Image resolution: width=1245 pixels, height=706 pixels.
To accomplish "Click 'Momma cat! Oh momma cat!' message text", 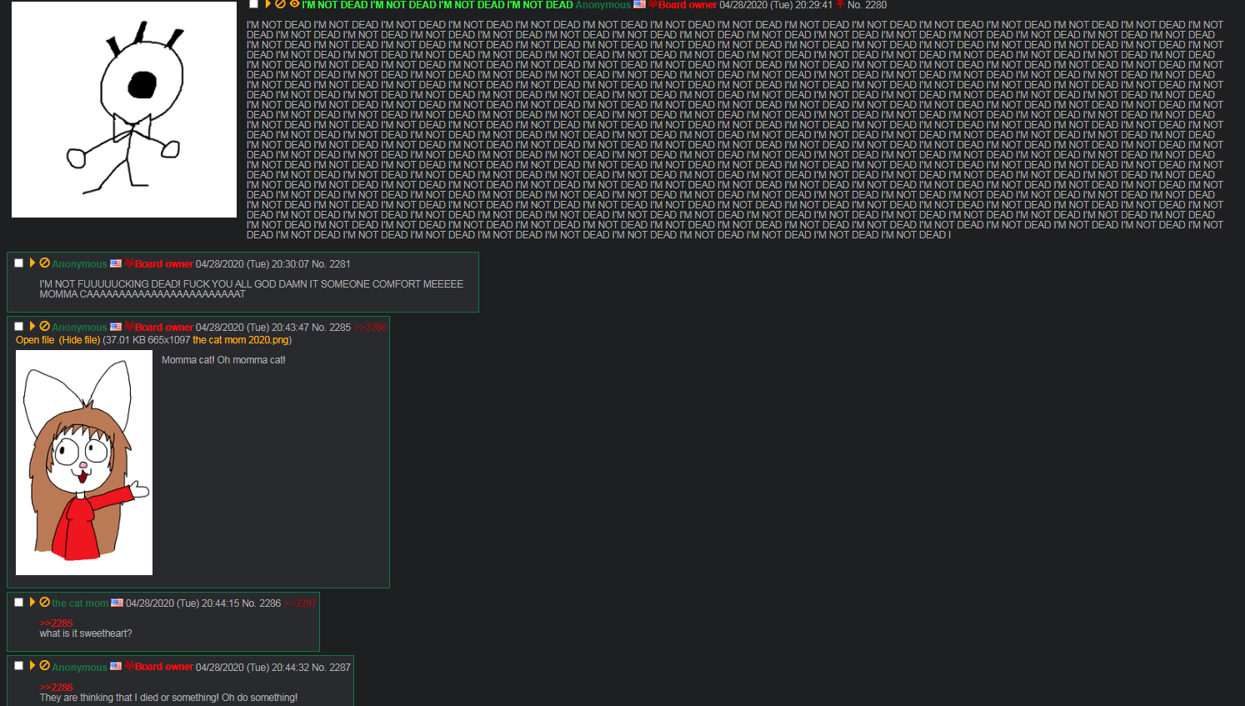I will tap(223, 360).
